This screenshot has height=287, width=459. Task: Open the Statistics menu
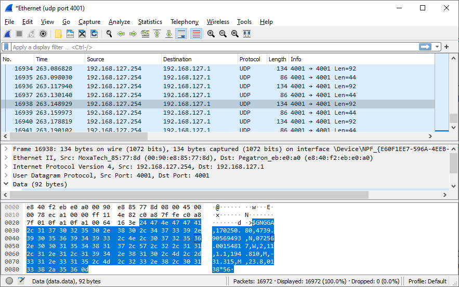(150, 22)
